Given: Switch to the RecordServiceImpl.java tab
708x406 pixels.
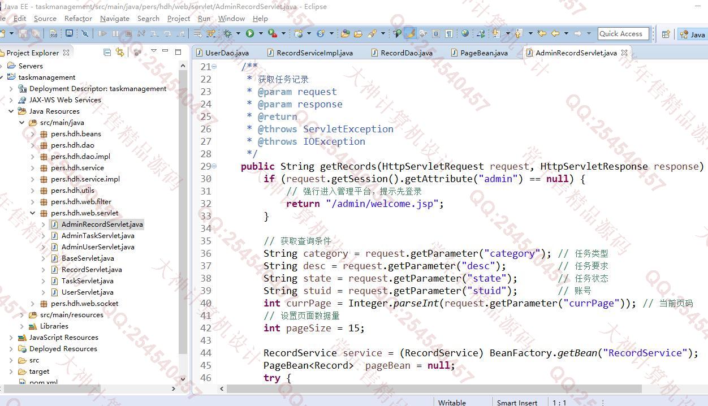Looking at the screenshot, I should [x=309, y=53].
